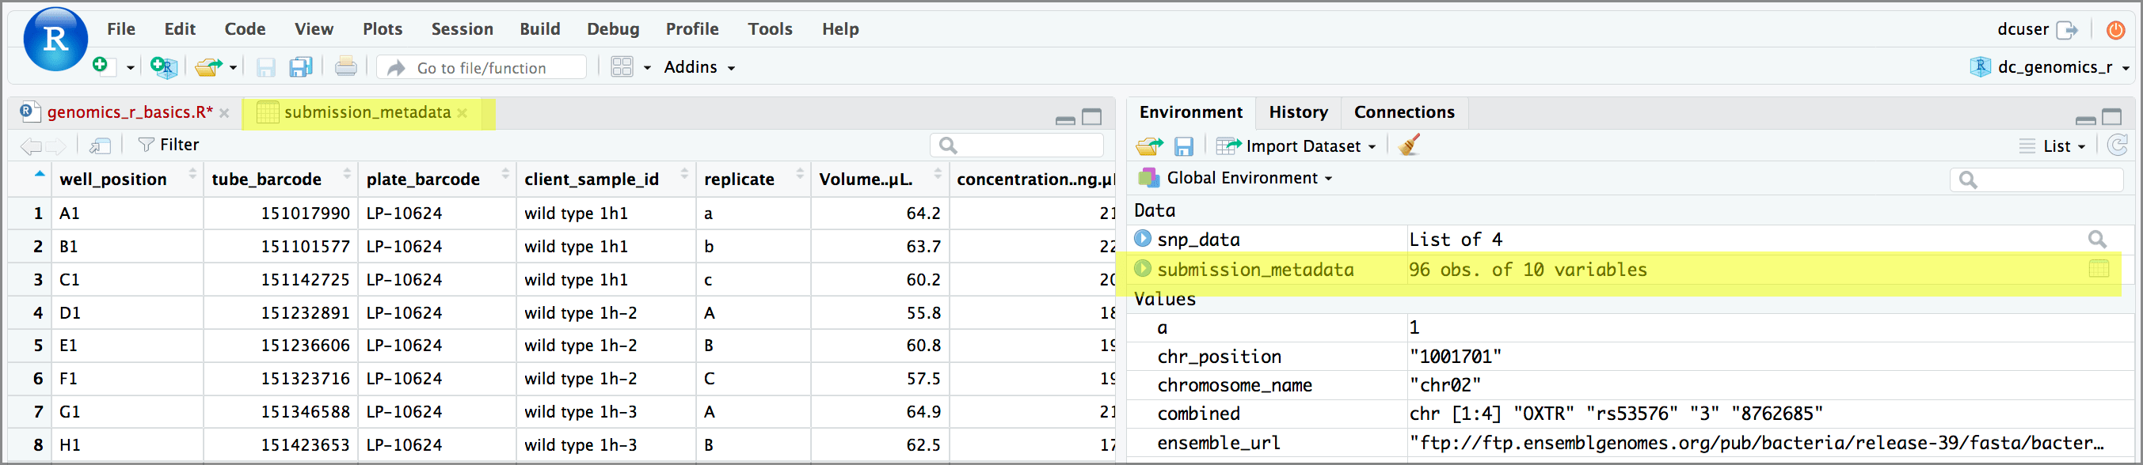Switch to Environment tab
2143x465 pixels.
click(1190, 112)
